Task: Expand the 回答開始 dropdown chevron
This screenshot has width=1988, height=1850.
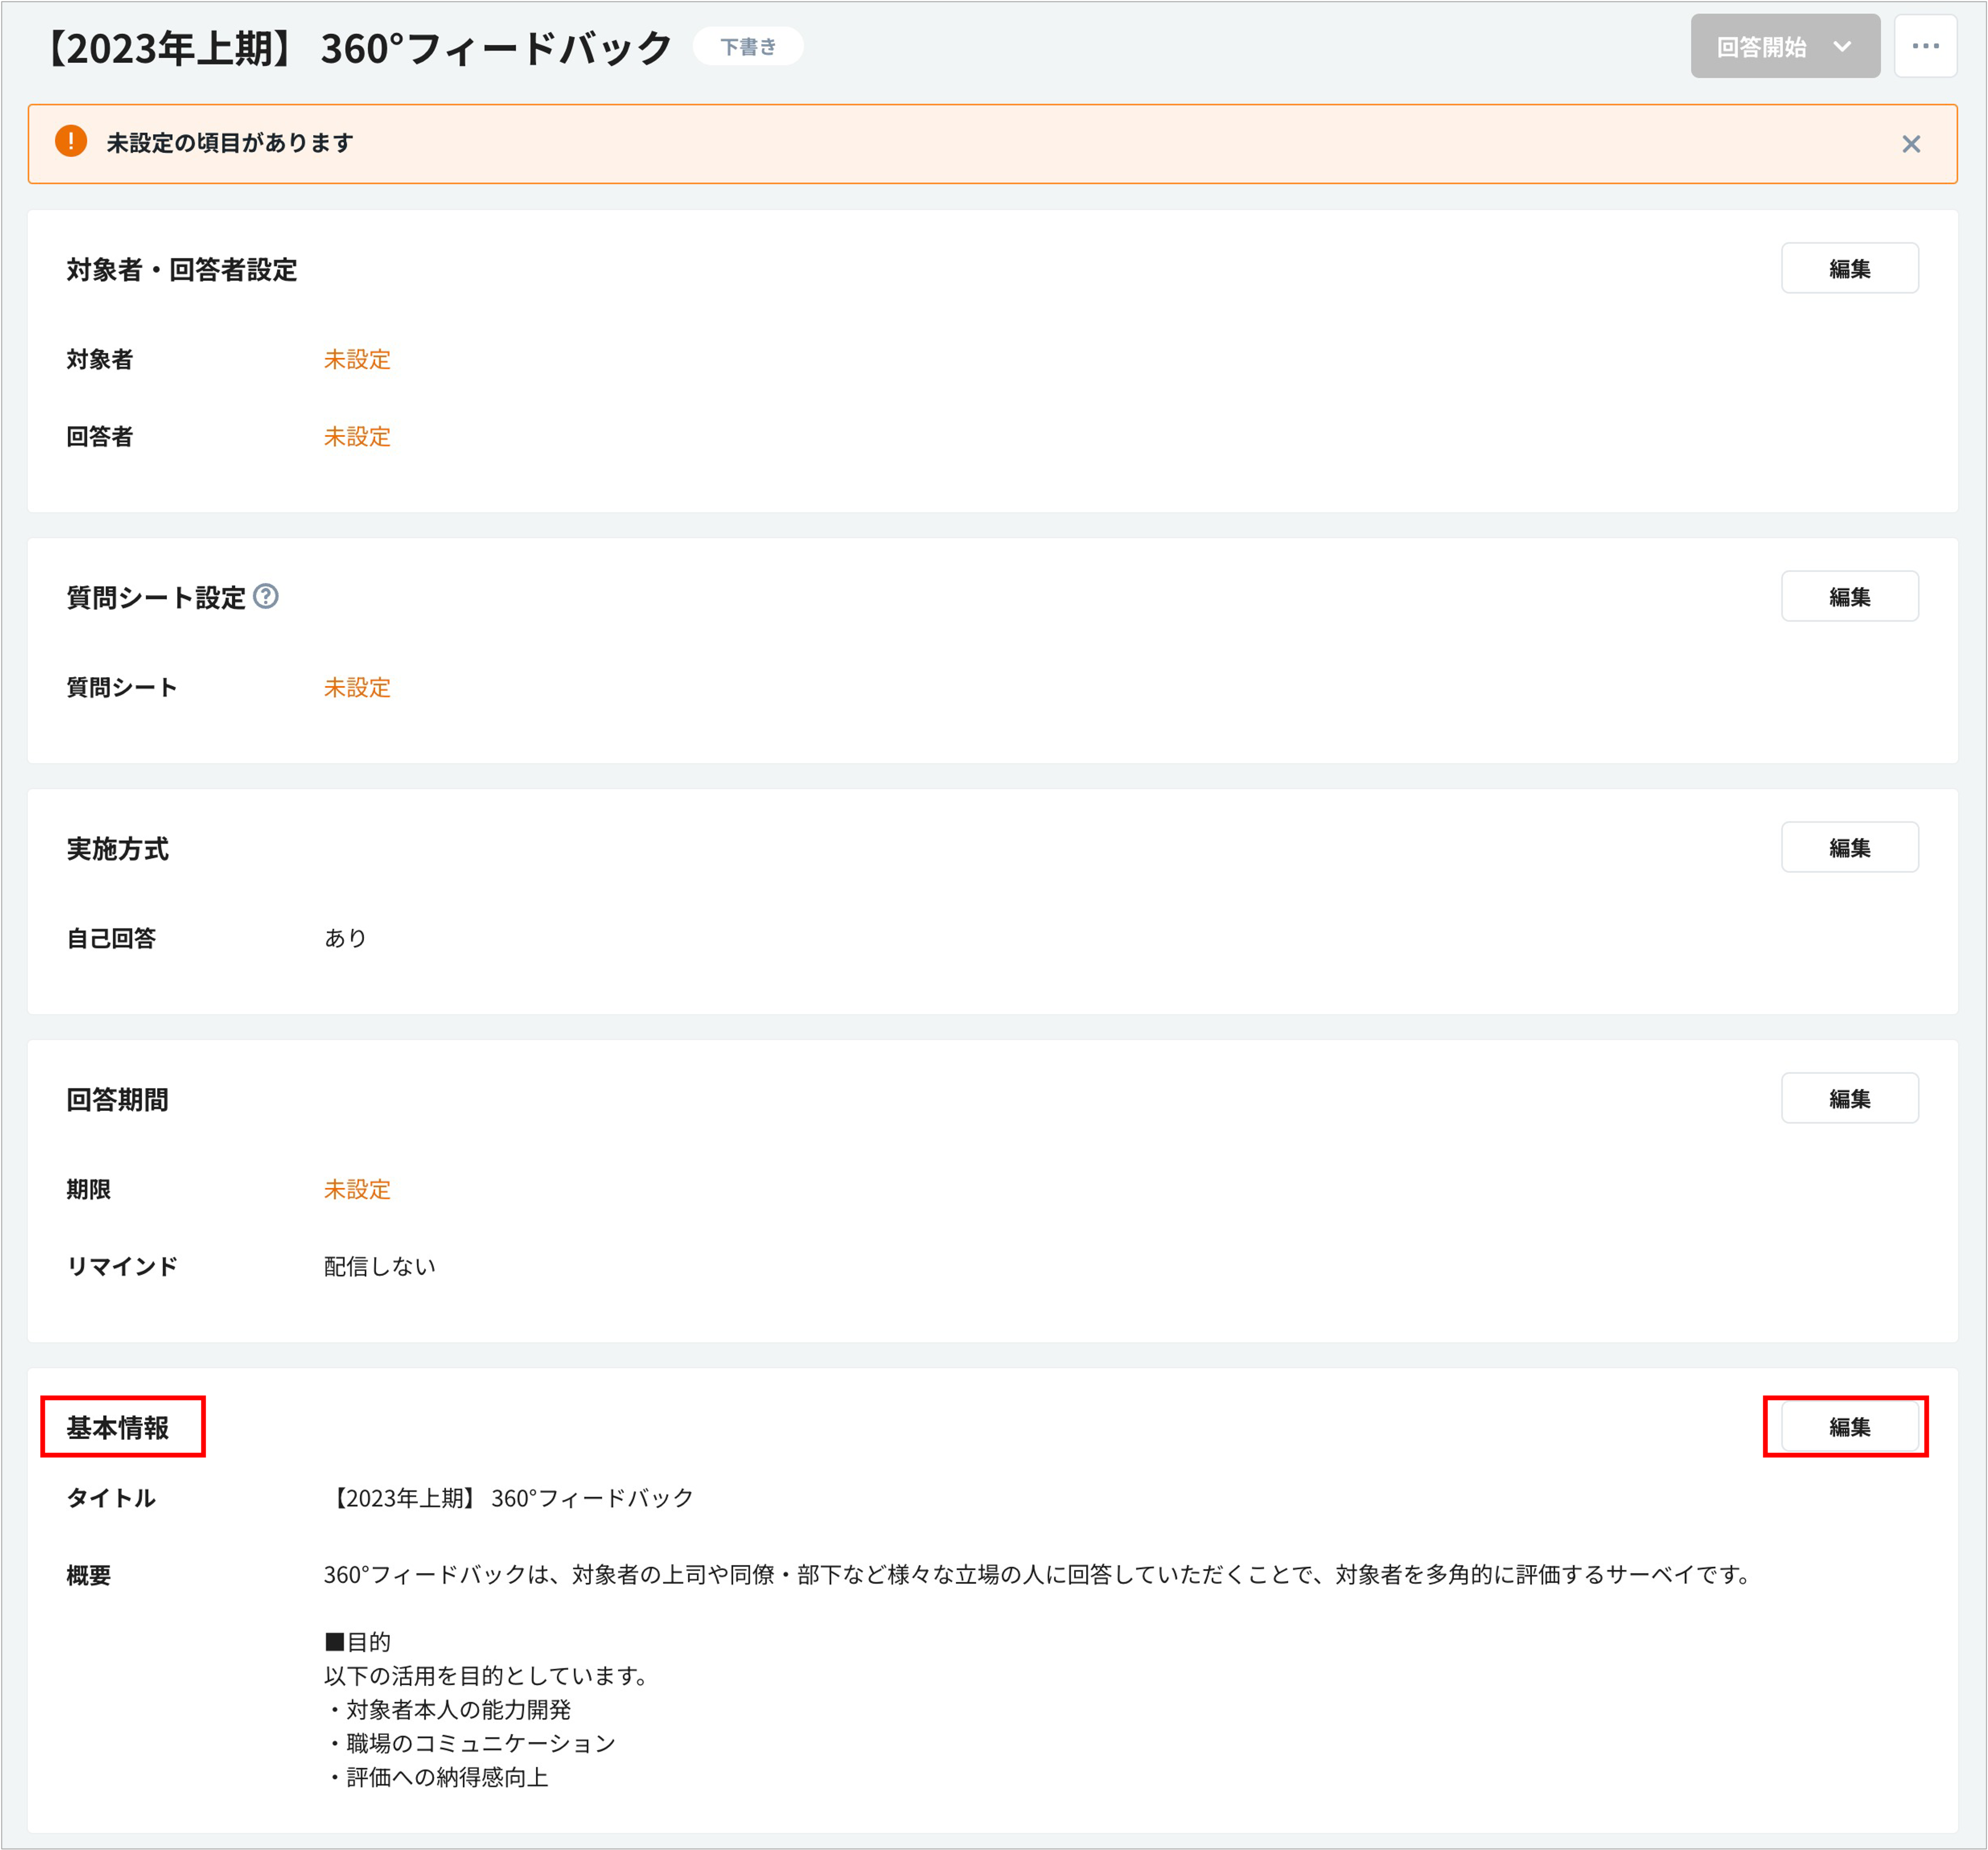Action: pos(1842,47)
